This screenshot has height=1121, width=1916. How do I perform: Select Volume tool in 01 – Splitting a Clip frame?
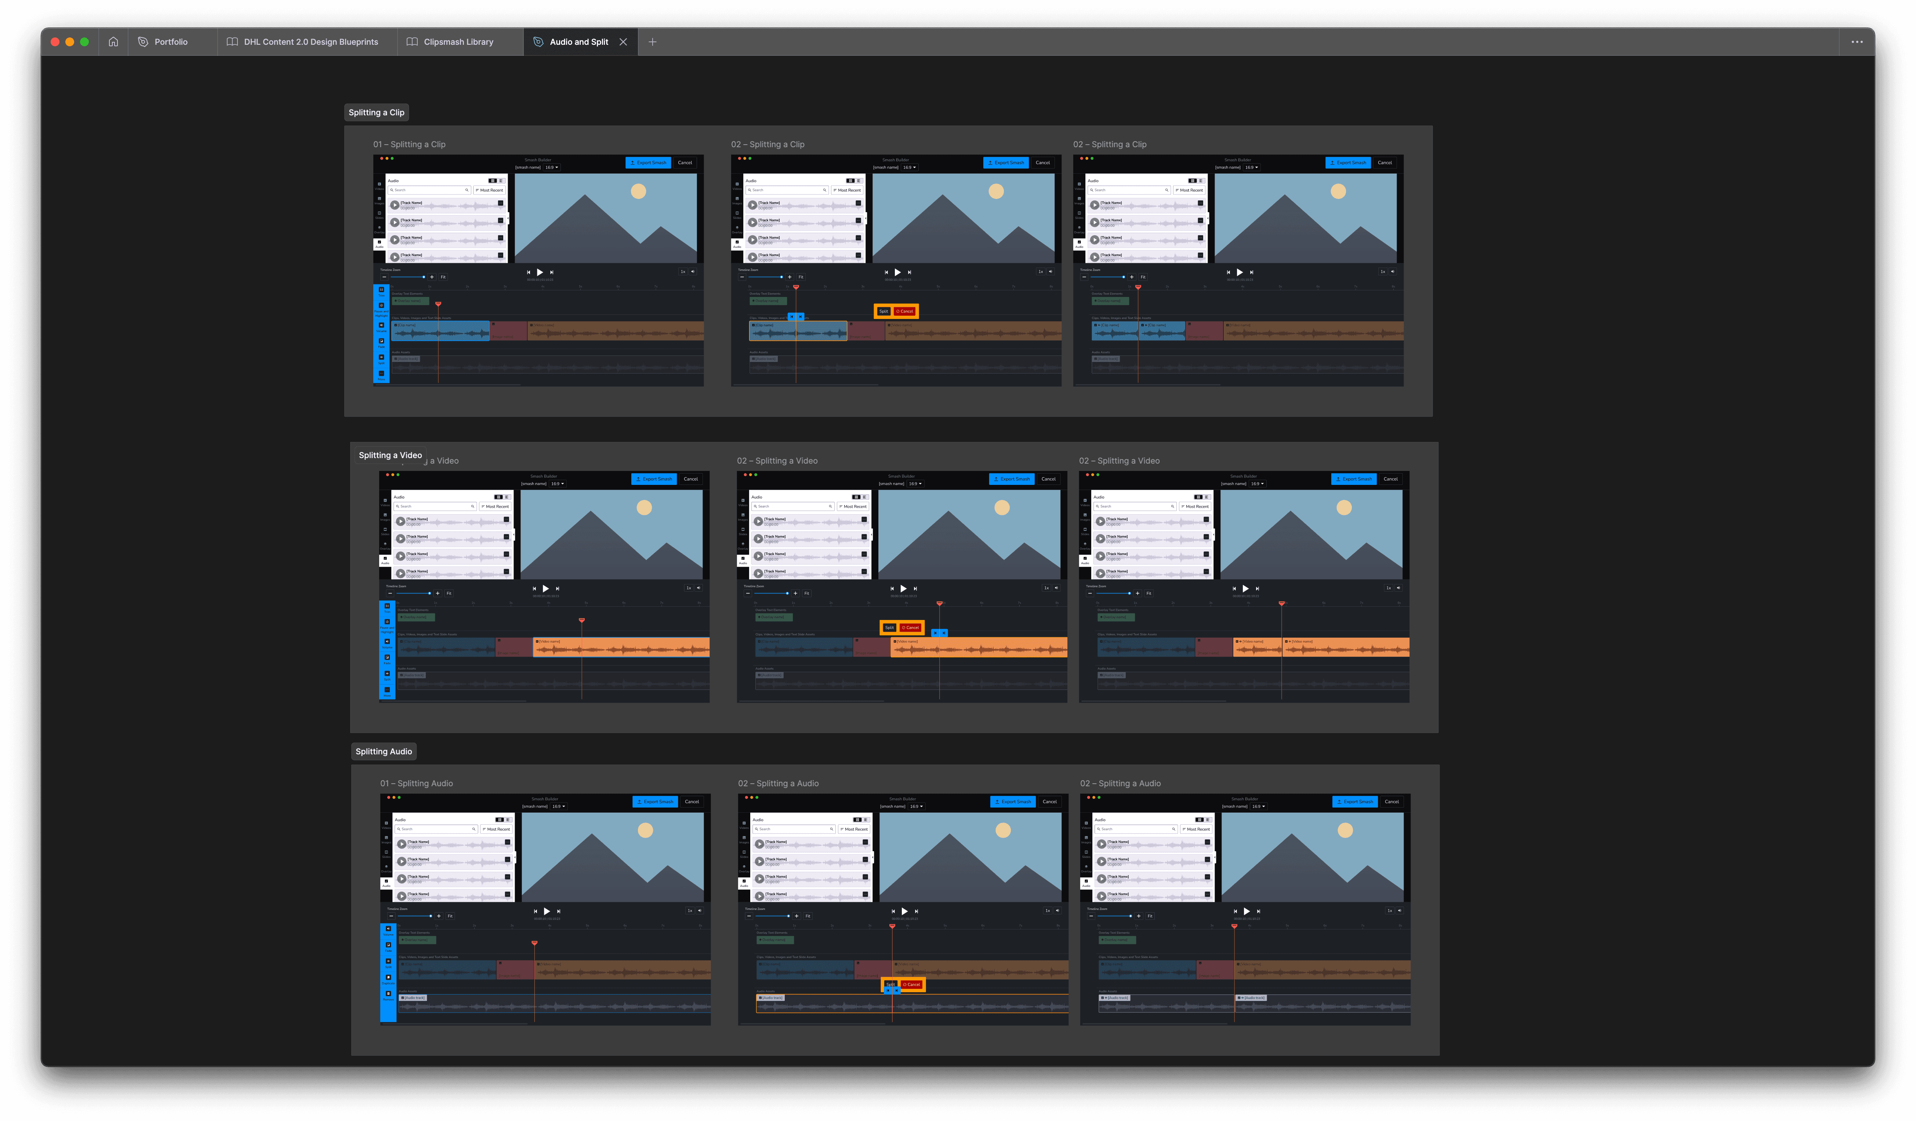[x=382, y=326]
